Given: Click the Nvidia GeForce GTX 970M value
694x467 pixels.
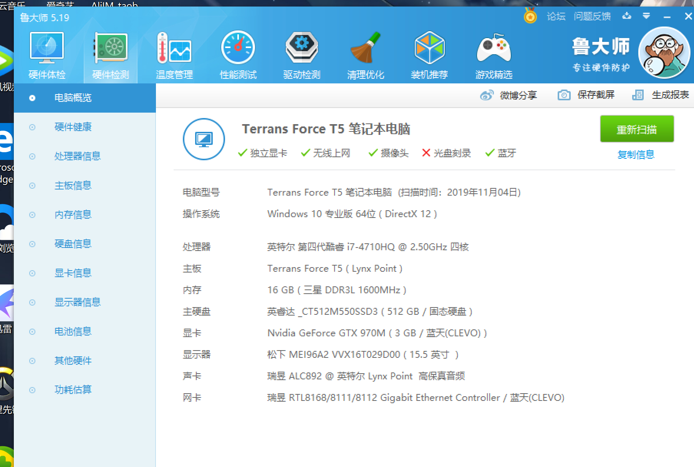Looking at the screenshot, I should [377, 333].
